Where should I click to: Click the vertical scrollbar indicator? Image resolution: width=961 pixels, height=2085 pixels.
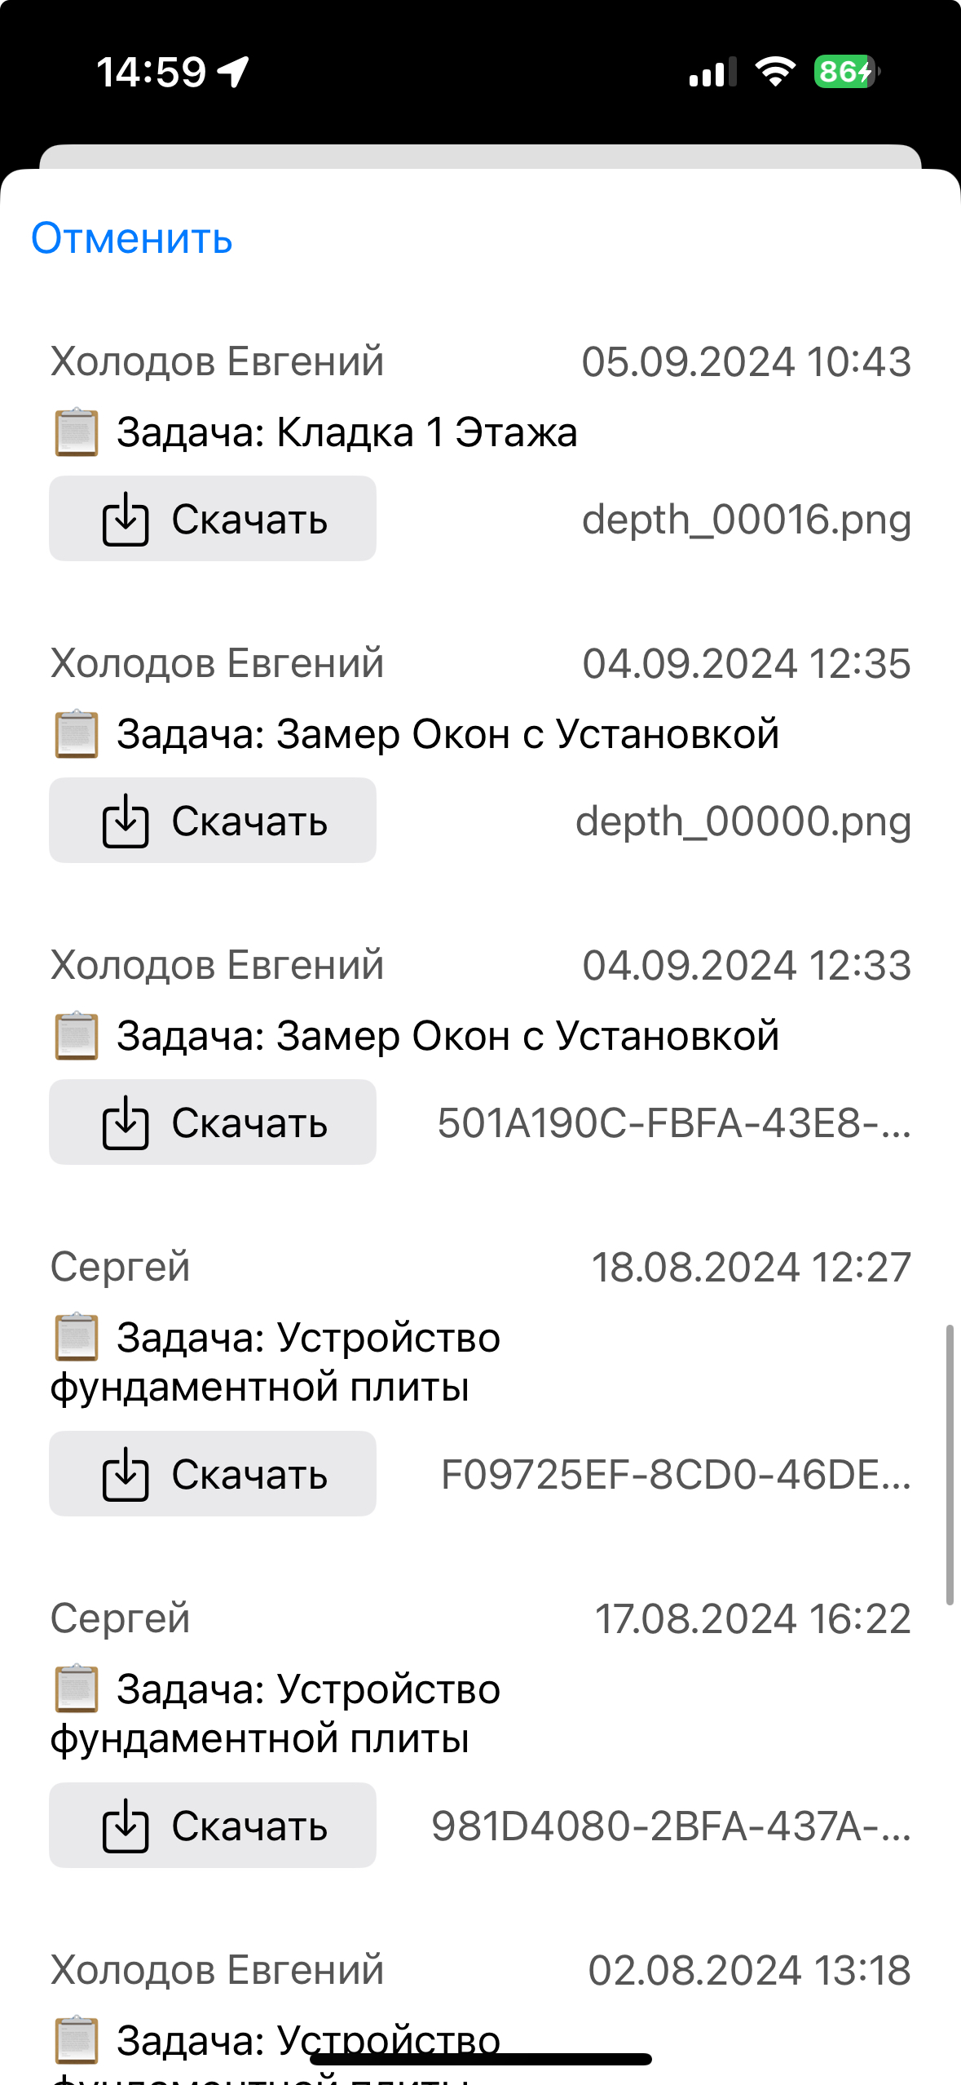click(950, 1465)
